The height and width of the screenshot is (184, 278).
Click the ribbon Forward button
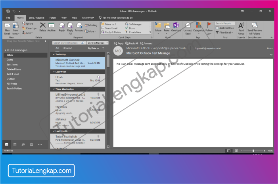79,27
